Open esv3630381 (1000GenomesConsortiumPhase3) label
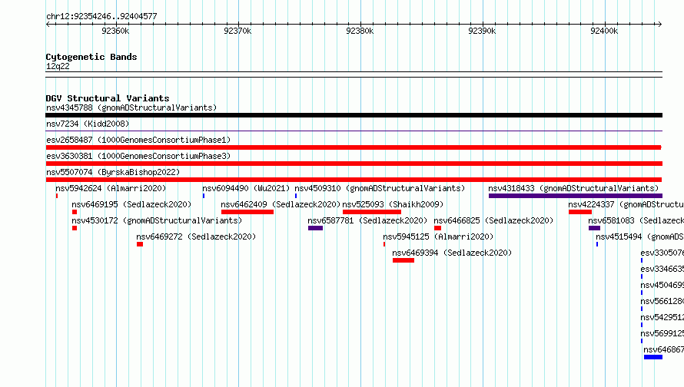The width and height of the screenshot is (684, 387). click(138, 156)
